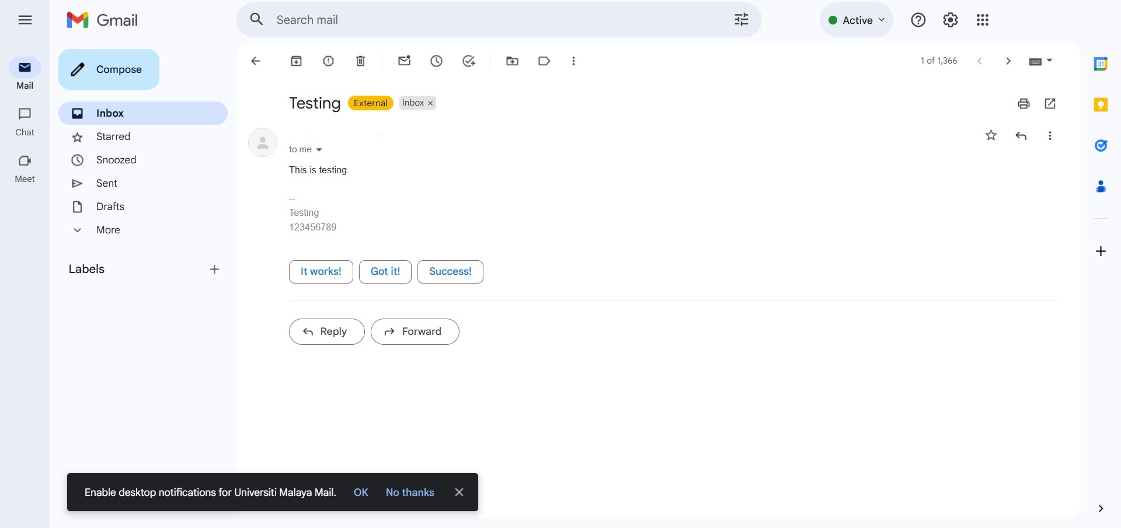
Task: Add email to Tasks
Action: pos(469,61)
